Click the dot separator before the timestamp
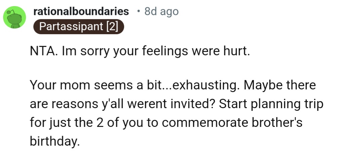351x151 pixels. coord(138,11)
